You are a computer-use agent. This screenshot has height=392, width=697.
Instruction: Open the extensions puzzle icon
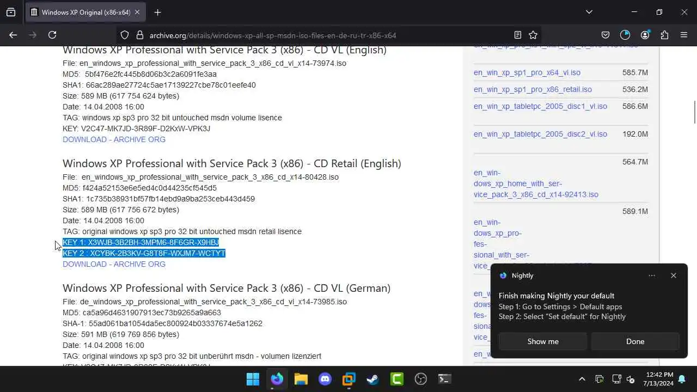[664, 35]
